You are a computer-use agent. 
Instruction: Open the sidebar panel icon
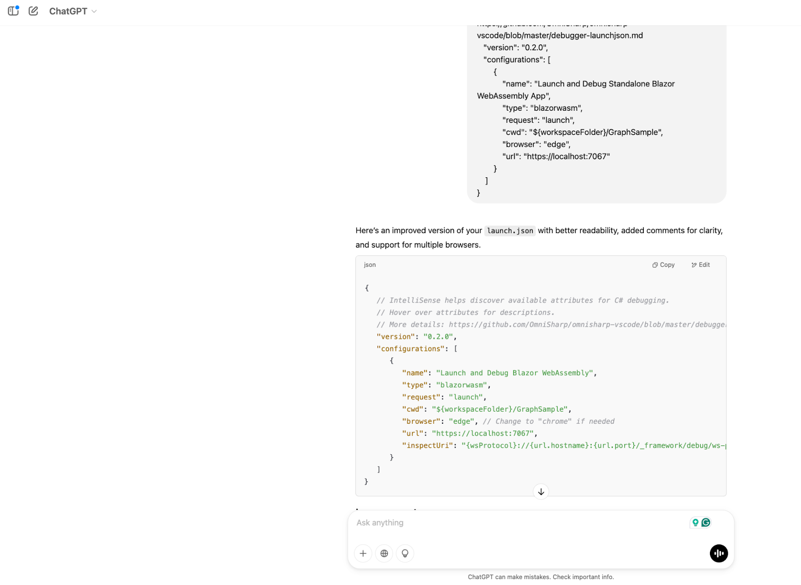pyautogui.click(x=14, y=11)
